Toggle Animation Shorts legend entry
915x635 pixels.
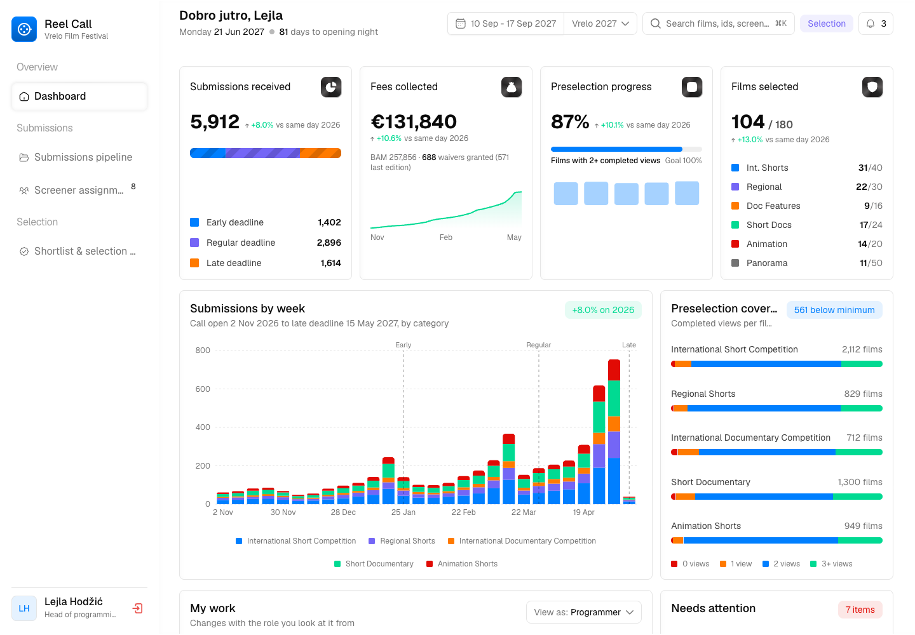point(462,564)
